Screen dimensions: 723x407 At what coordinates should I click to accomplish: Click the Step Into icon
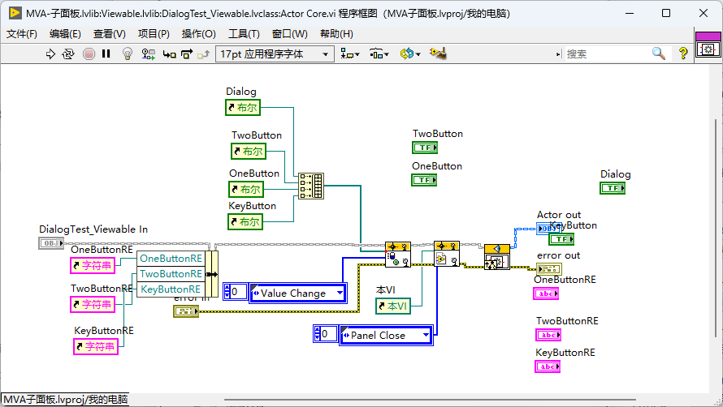tap(169, 54)
